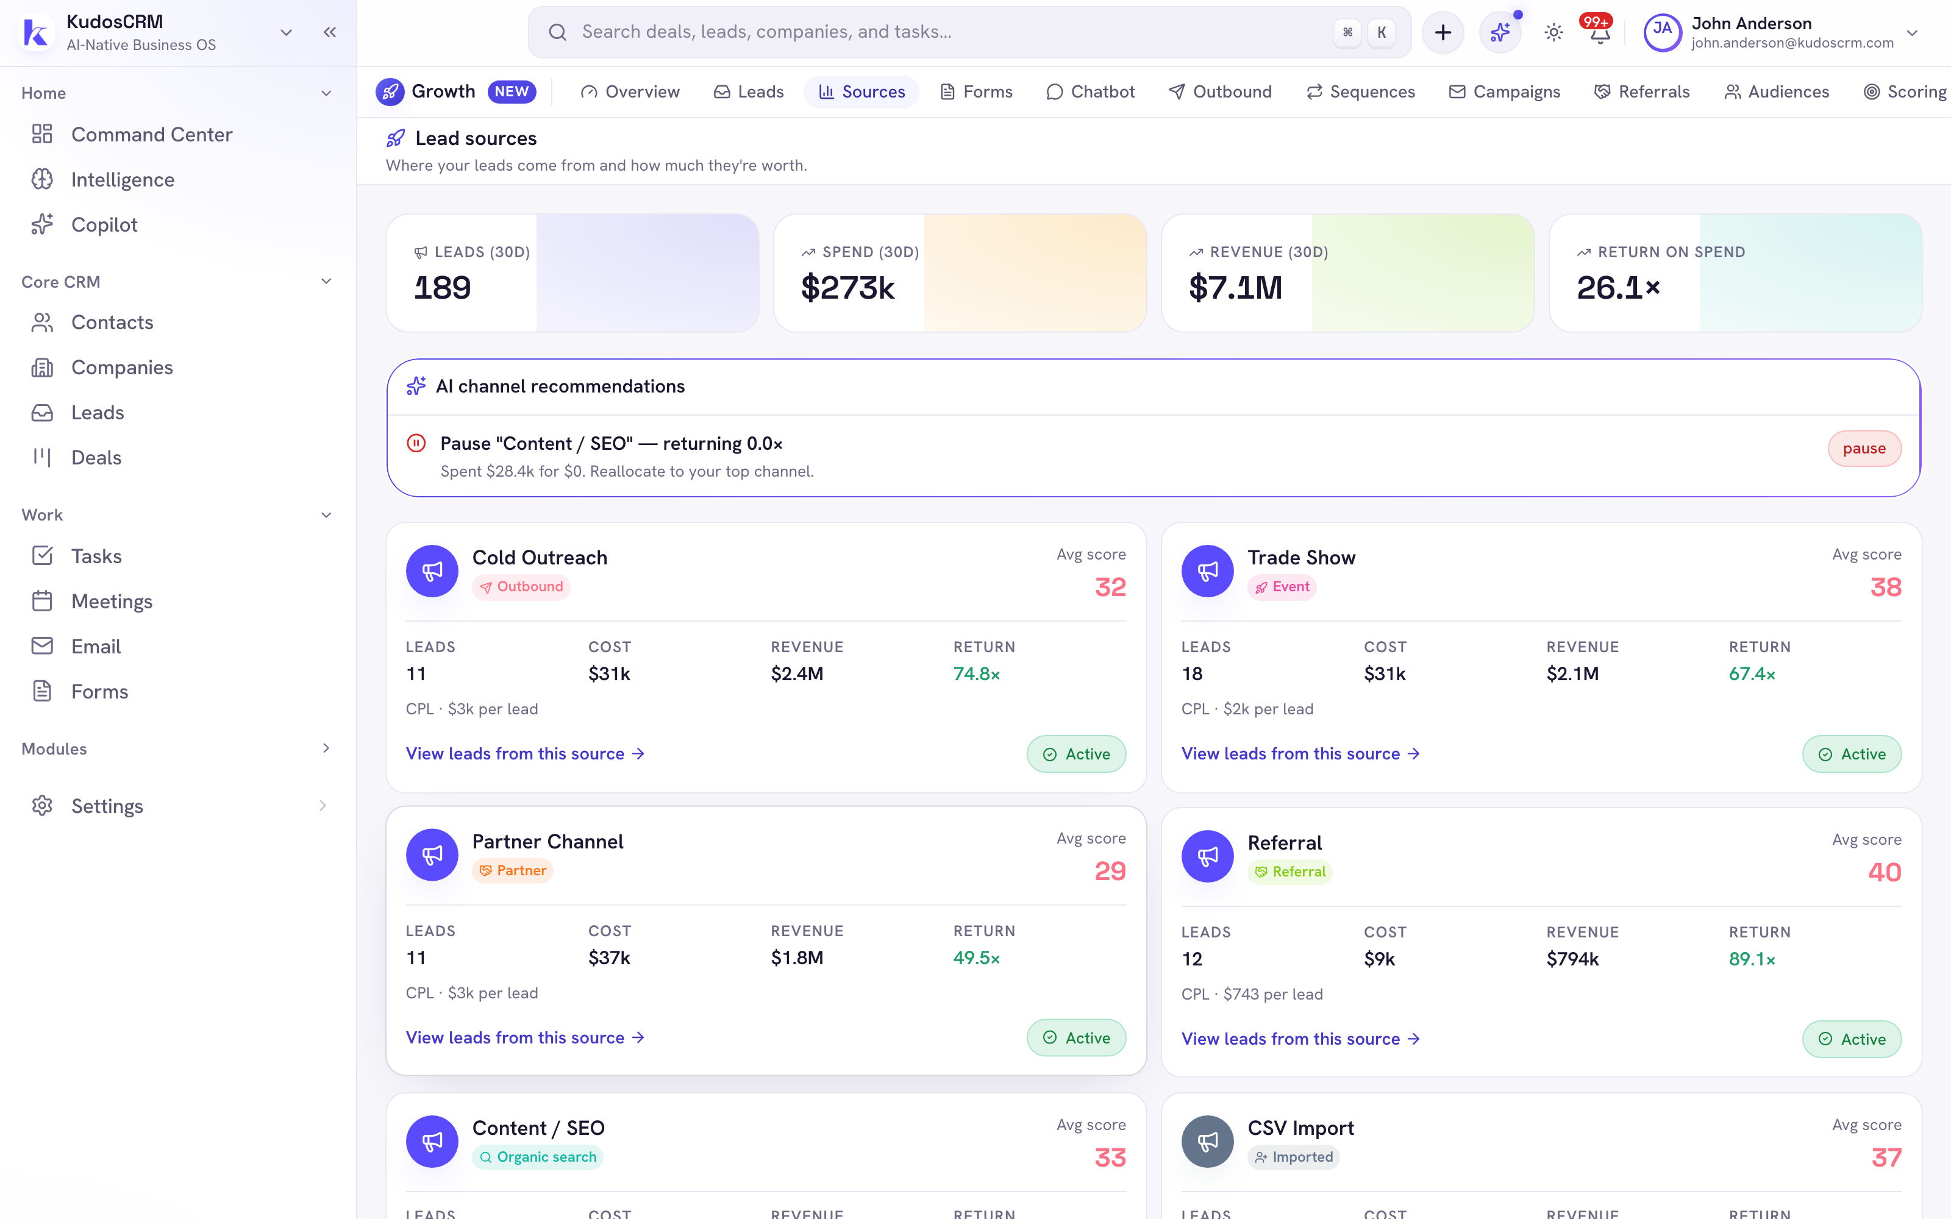This screenshot has height=1219, width=1951.
Task: Click the Growth rocket icon
Action: pyautogui.click(x=390, y=92)
